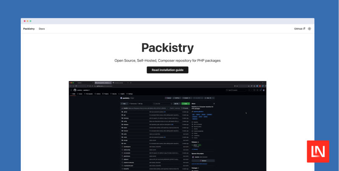This screenshot has width=339, height=171.
Task: Open the GitHub external link
Action: point(299,29)
